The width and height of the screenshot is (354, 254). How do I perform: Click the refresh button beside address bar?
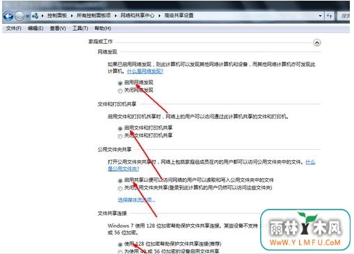(329, 16)
